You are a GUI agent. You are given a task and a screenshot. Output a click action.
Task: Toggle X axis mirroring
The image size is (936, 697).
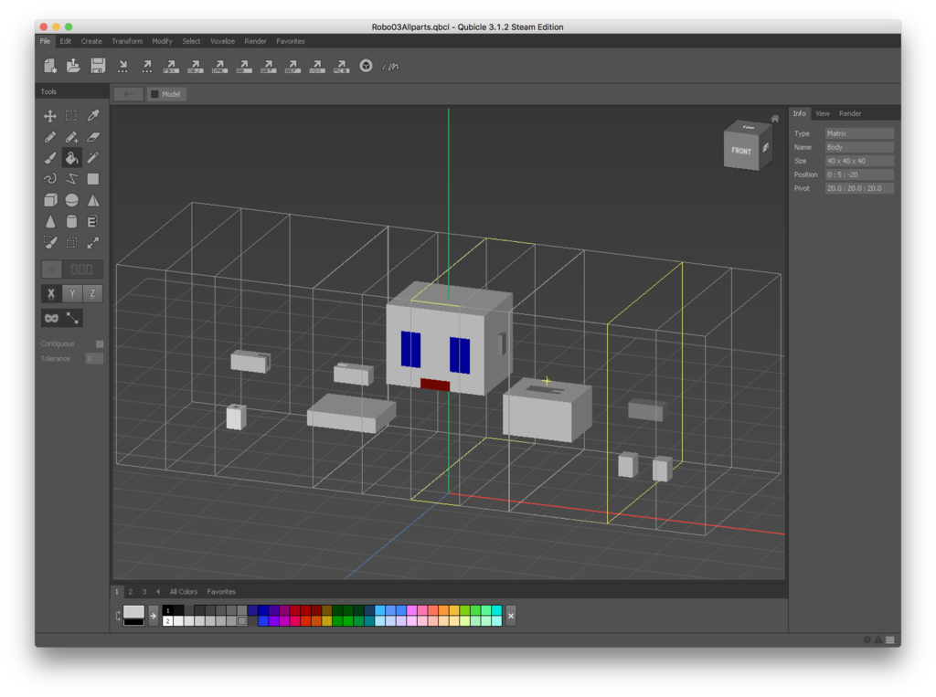[51, 293]
